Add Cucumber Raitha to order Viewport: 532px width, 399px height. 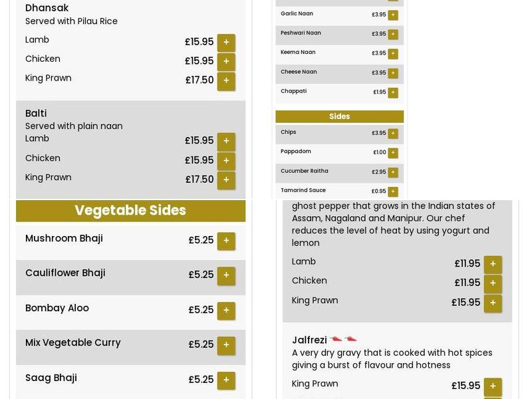(392, 172)
